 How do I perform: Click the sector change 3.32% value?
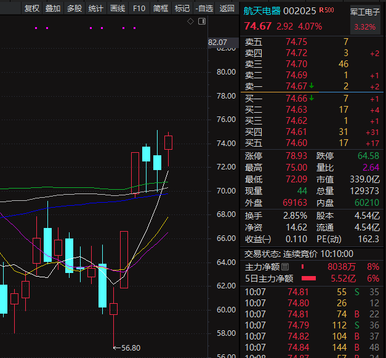tap(365, 26)
